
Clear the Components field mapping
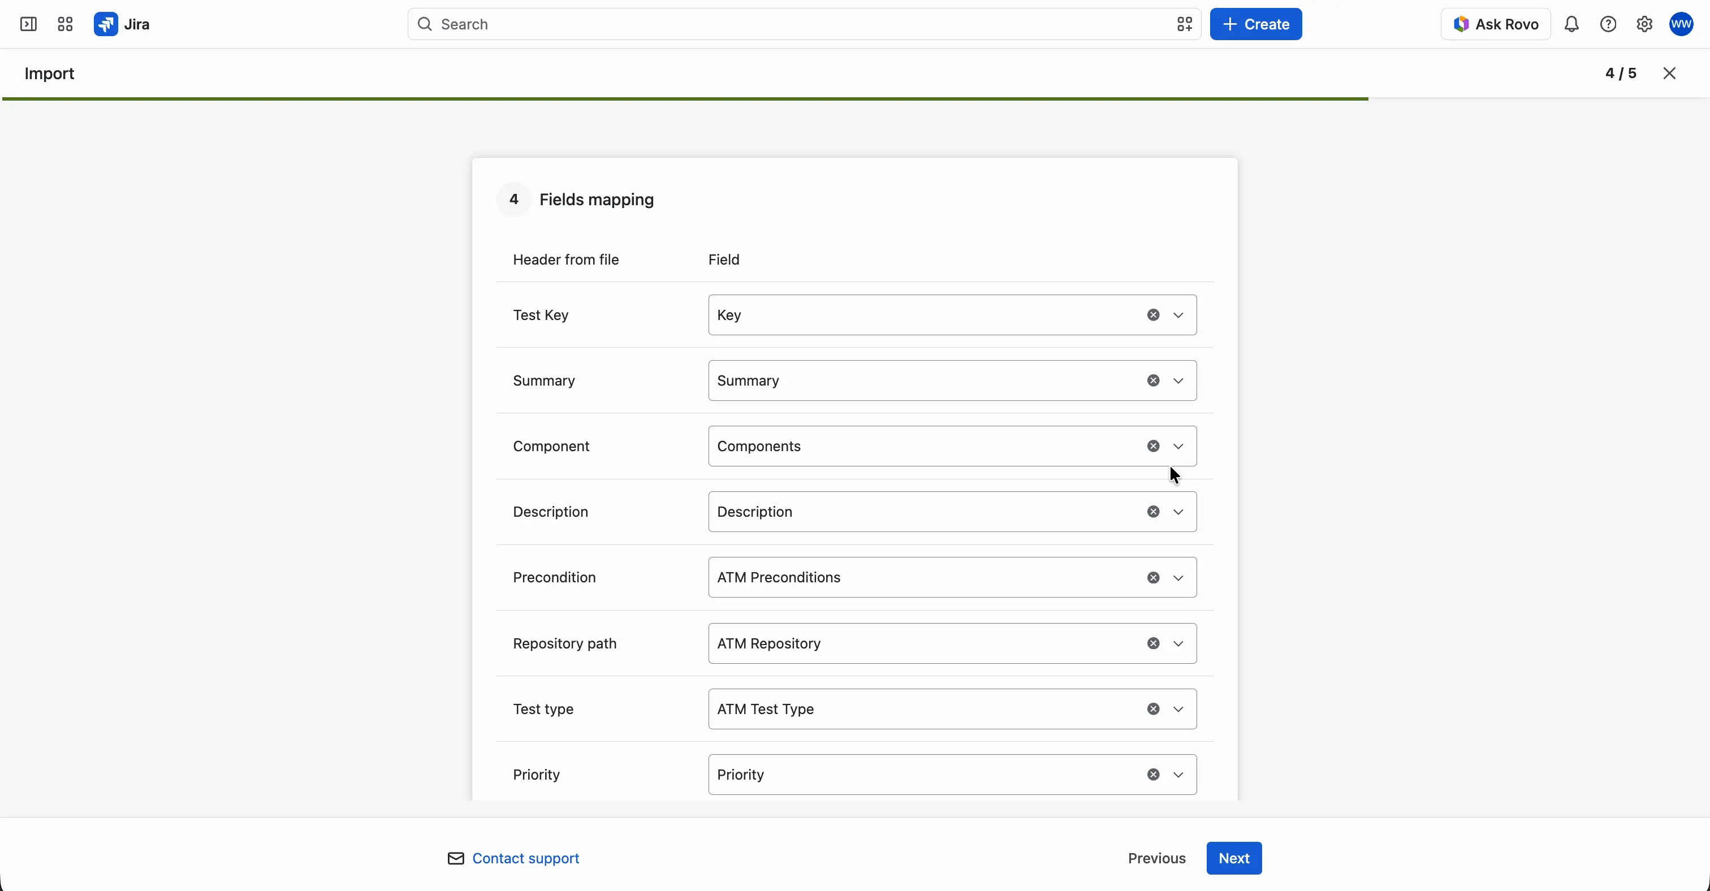1154,447
